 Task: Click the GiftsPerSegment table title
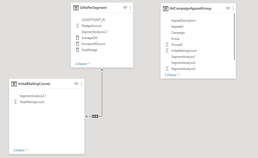tap(93, 8)
